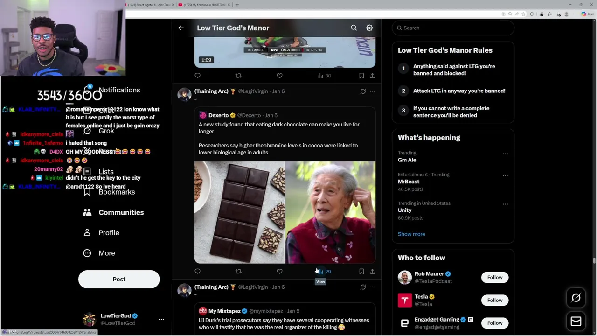The image size is (597, 336).
Task: View analytics showing 30 views
Action: [x=325, y=76]
